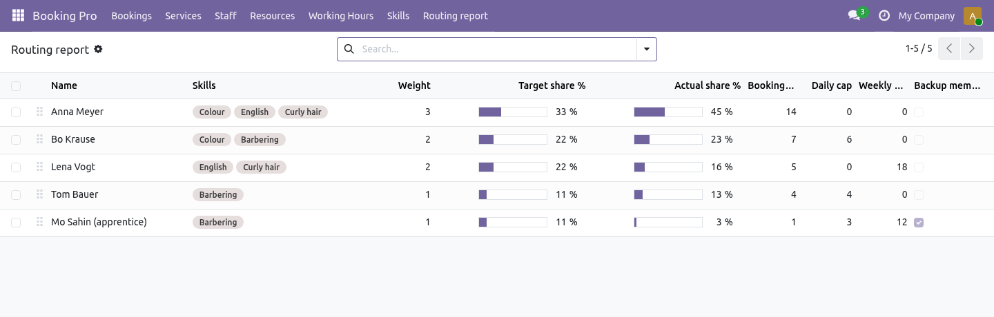Open the activities clock icon
Viewport: 994px width, 317px height.
(884, 15)
